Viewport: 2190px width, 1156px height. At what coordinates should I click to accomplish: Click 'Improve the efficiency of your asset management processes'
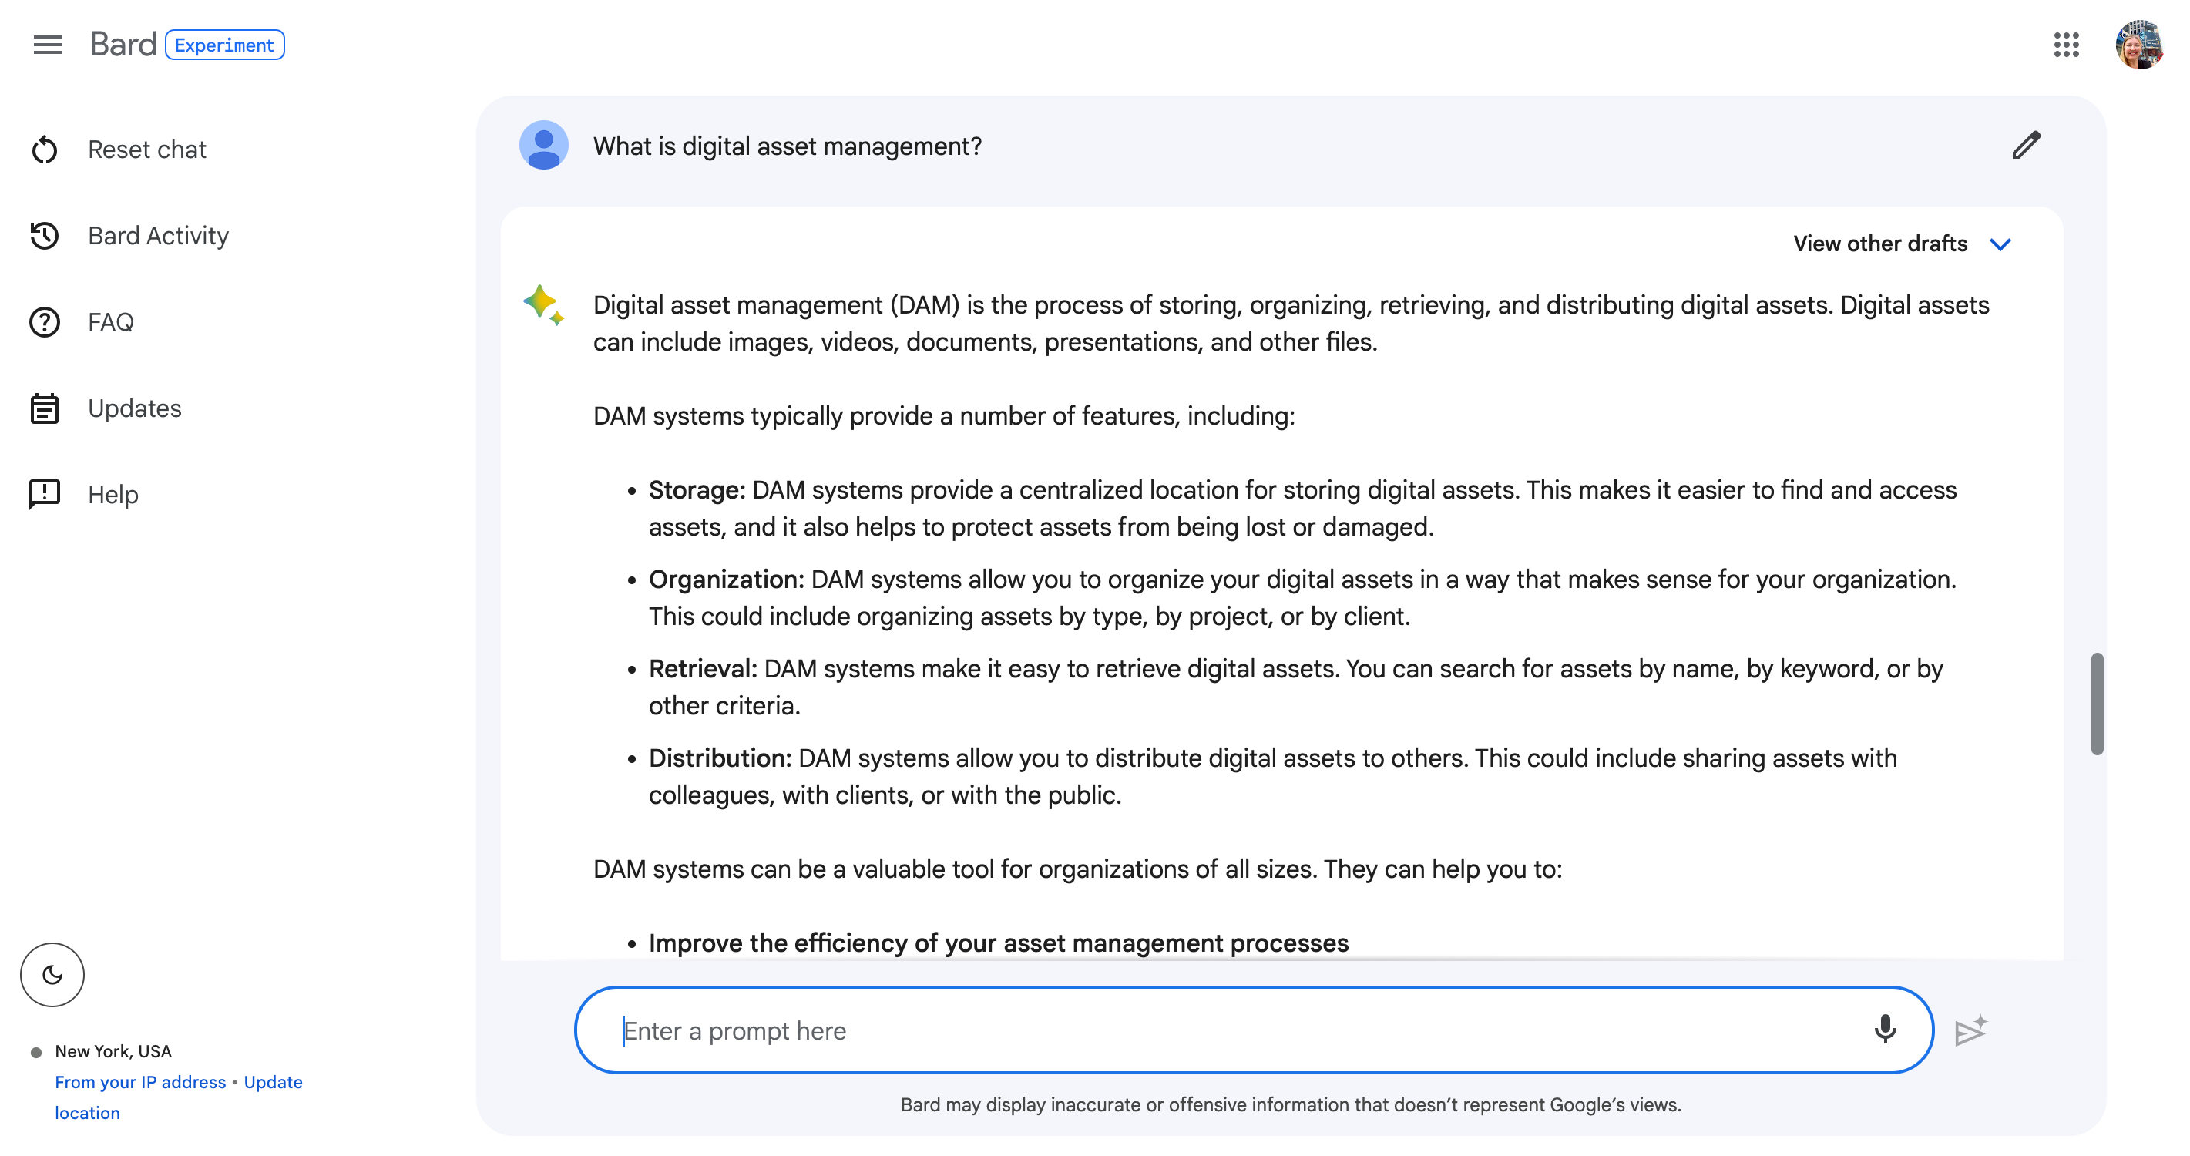point(999,943)
